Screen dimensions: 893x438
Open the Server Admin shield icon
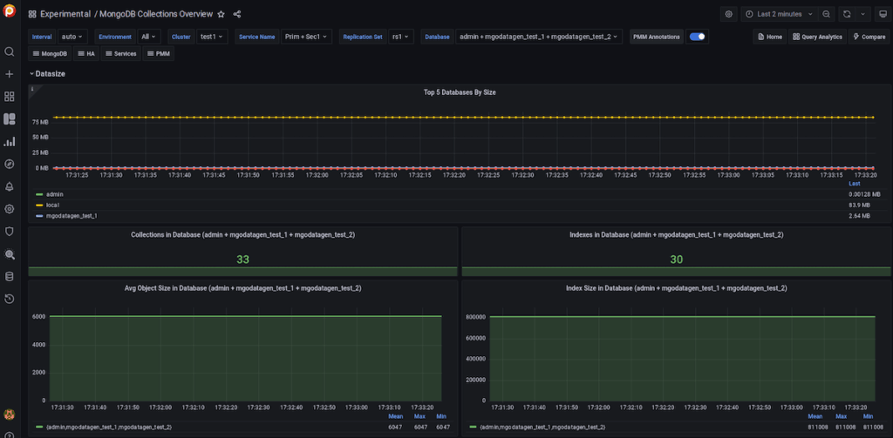click(x=9, y=232)
